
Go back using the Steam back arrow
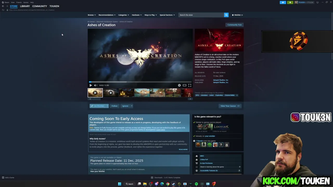3,6
